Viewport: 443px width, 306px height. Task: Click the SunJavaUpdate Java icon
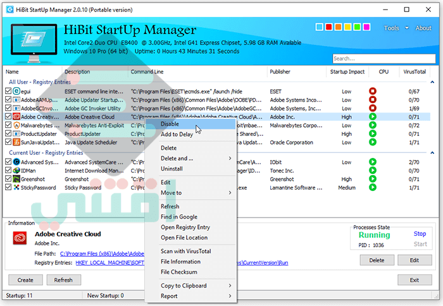(16, 142)
